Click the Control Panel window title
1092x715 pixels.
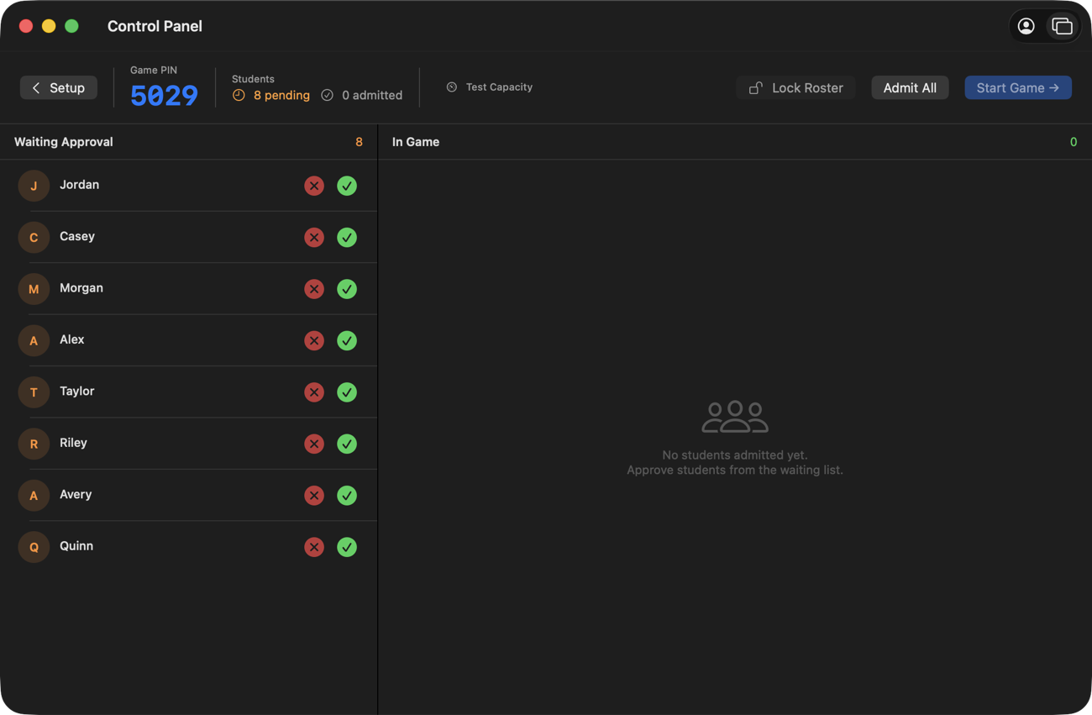[x=155, y=26]
